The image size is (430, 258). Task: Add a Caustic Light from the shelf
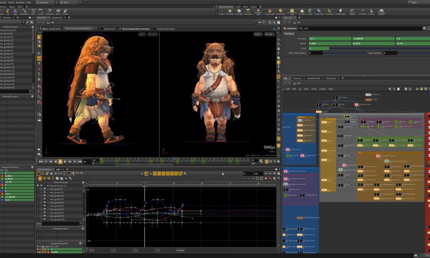(319, 12)
